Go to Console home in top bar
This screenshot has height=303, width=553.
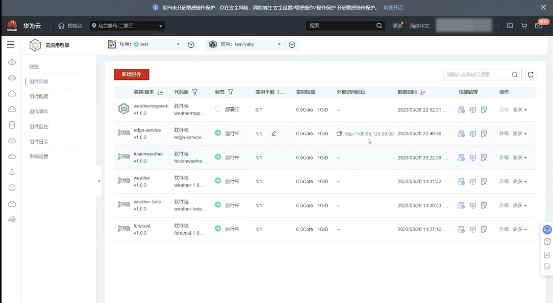[x=70, y=26]
